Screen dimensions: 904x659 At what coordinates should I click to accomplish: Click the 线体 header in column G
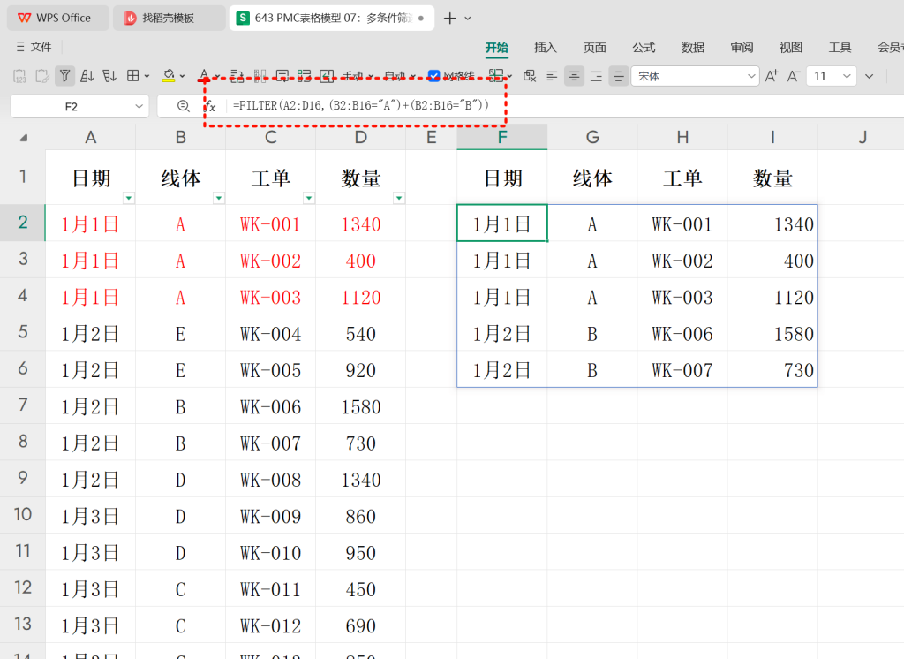[592, 178]
